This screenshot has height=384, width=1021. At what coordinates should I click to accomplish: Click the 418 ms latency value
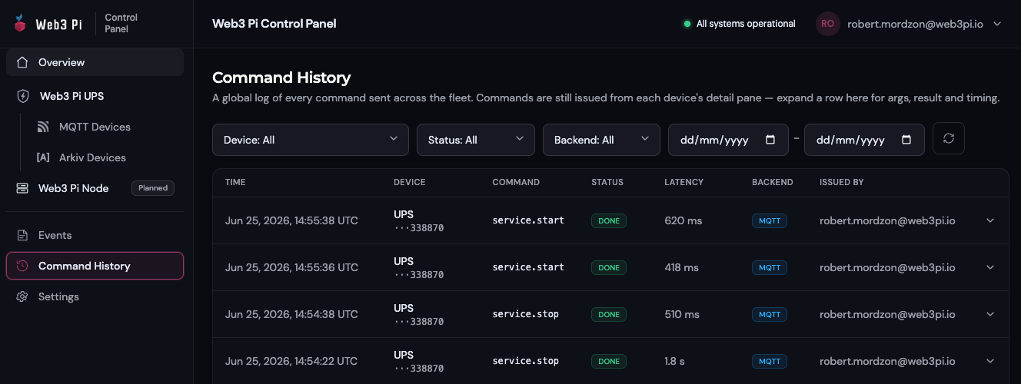682,267
